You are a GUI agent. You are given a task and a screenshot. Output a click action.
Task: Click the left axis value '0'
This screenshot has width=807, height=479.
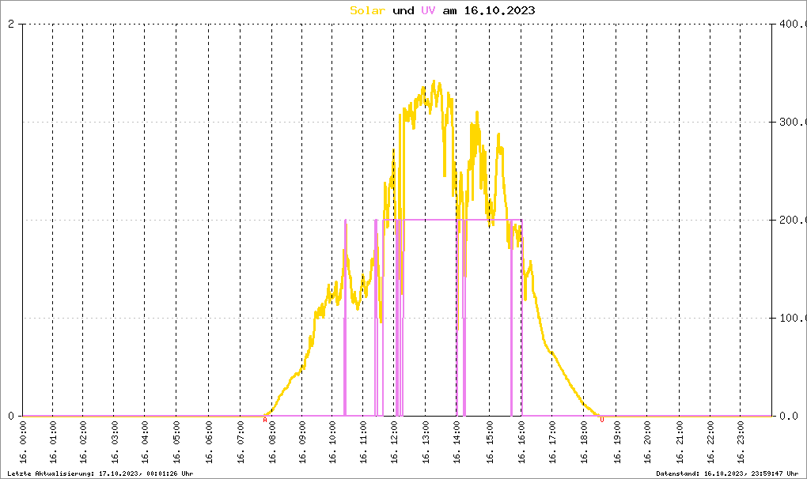tap(11, 416)
